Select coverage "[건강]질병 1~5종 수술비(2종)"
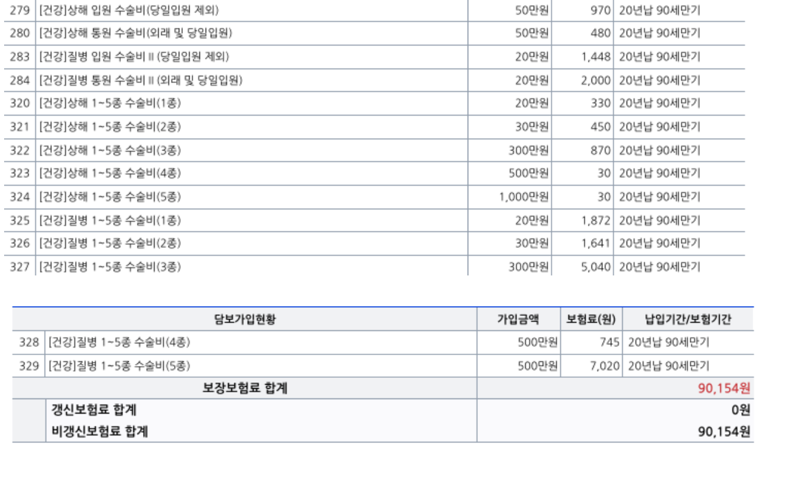799x487 pixels. (x=110, y=243)
